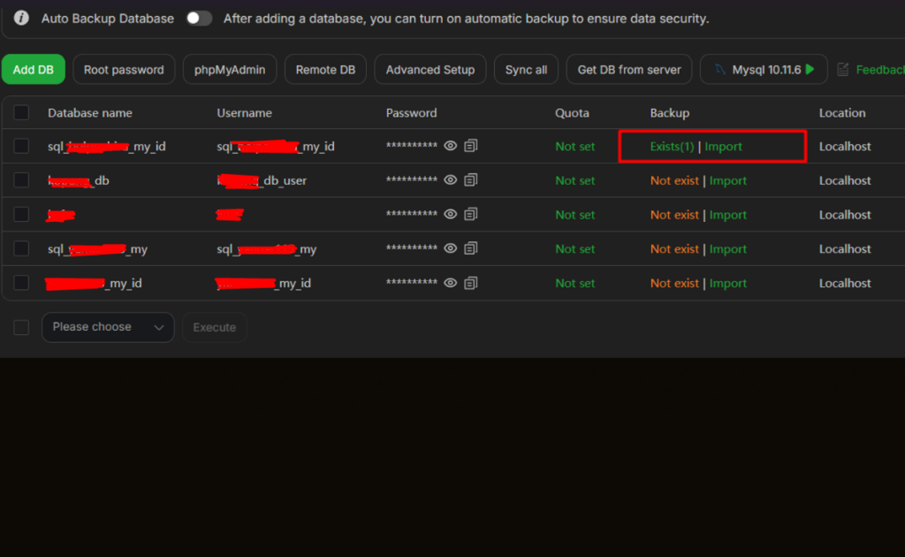Check the box for the sql_..._my database row
This screenshot has width=905, height=557.
click(21, 248)
